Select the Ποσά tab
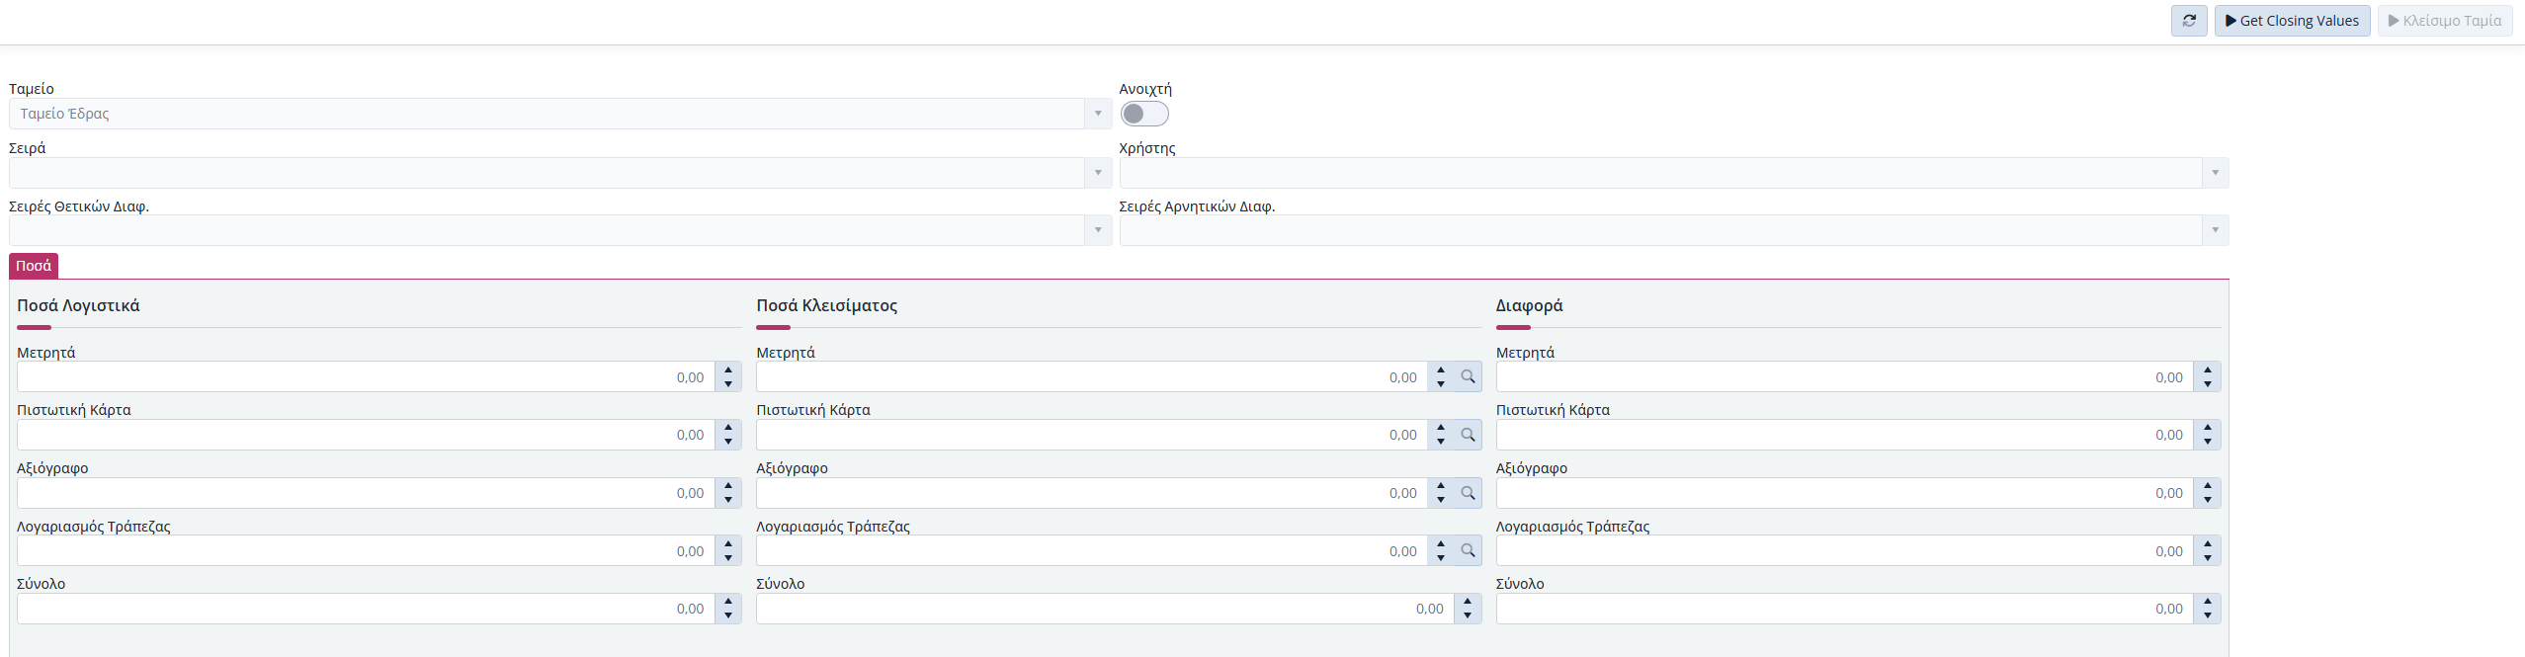Screen dimensions: 2525x657 coord(34,266)
